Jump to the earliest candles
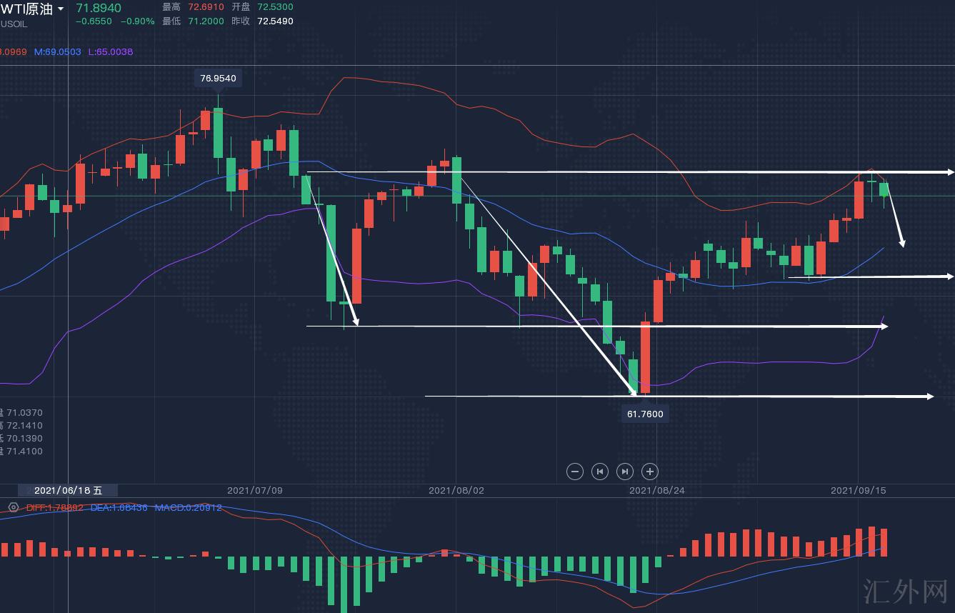 click(600, 472)
